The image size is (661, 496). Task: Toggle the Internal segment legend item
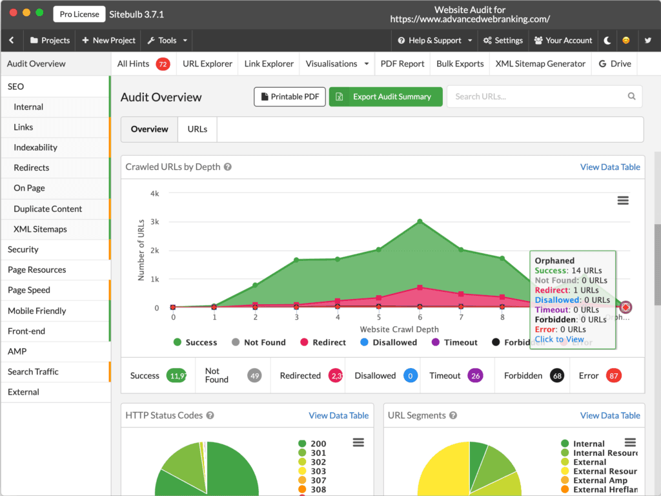pos(583,444)
